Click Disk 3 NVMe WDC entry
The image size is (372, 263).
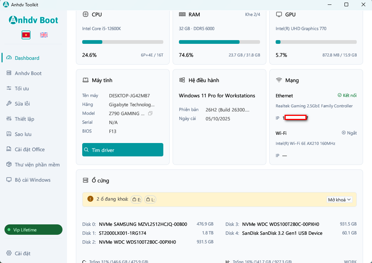point(291,224)
